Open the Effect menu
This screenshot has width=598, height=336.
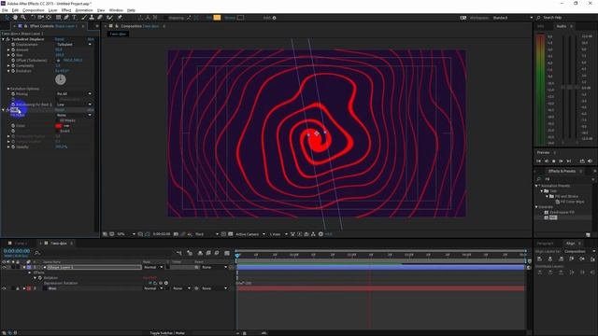click(x=66, y=10)
